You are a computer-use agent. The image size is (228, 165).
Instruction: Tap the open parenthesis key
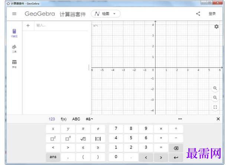[x=83, y=157]
